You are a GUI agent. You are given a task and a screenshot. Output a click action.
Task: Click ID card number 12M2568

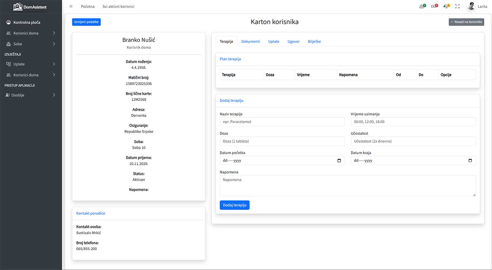pyautogui.click(x=139, y=99)
